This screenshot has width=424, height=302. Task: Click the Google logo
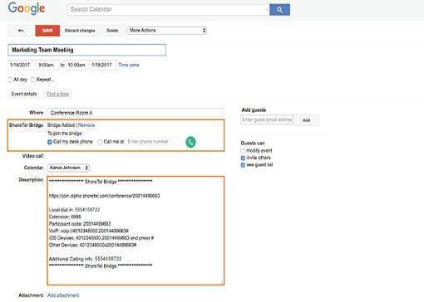[x=27, y=8]
